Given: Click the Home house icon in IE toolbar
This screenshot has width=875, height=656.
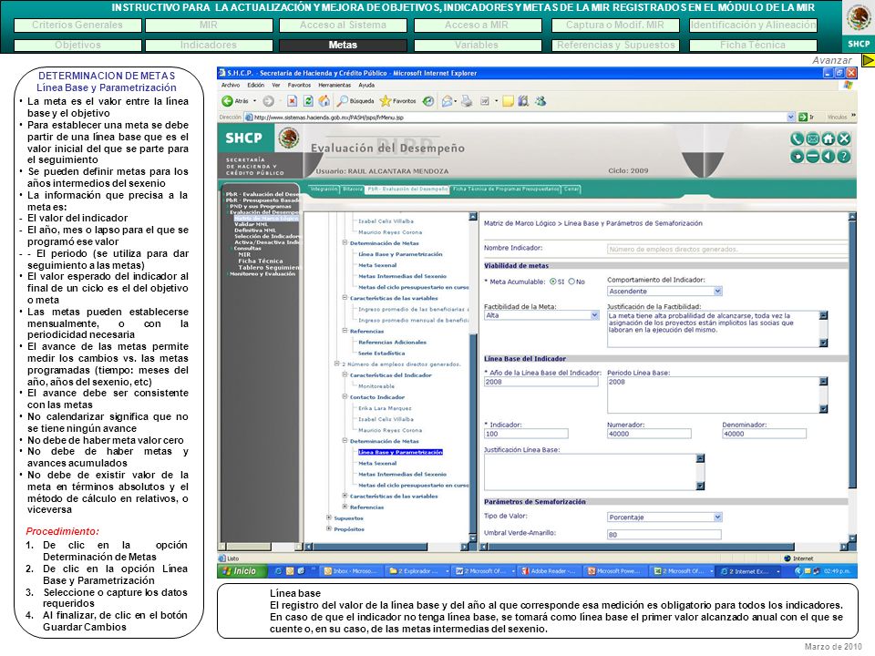Looking at the screenshot, I should coord(324,101).
